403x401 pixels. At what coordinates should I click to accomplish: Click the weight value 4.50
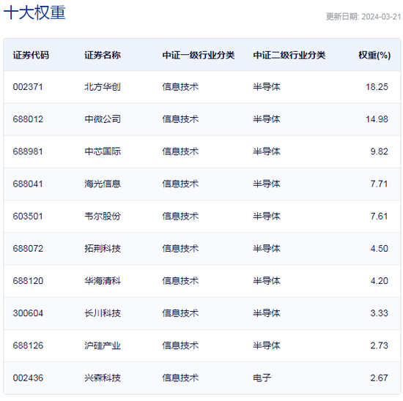[379, 249]
